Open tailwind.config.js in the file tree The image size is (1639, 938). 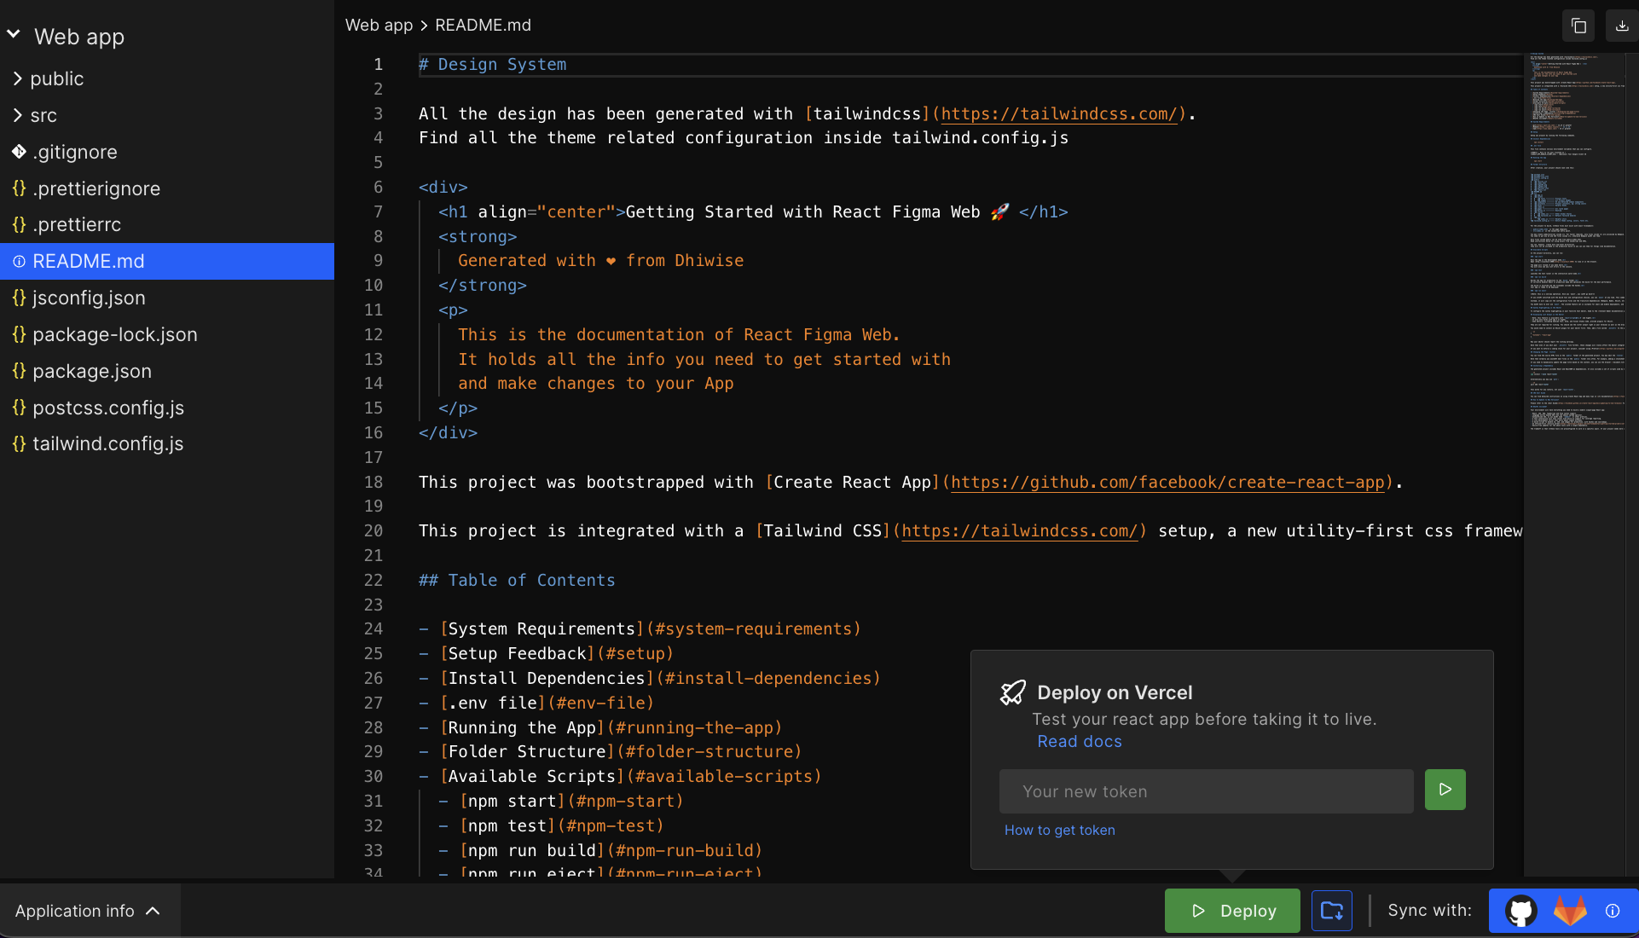(x=107, y=443)
